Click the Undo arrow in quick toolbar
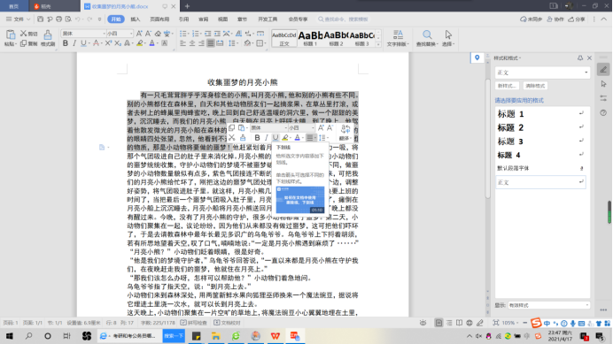 [78, 19]
